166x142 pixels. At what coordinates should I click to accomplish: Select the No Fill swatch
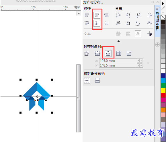(x=163, y=17)
